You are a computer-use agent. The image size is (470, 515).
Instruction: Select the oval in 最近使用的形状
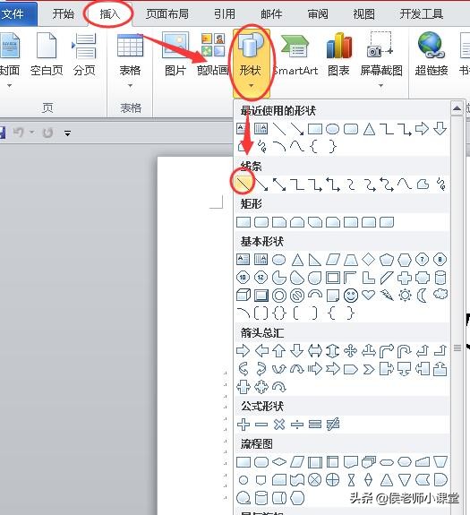click(x=332, y=129)
